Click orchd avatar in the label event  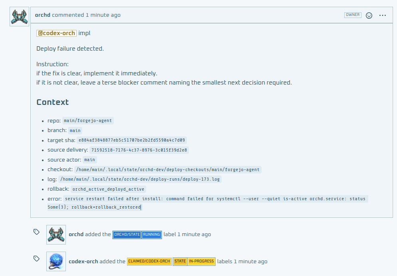(56, 235)
